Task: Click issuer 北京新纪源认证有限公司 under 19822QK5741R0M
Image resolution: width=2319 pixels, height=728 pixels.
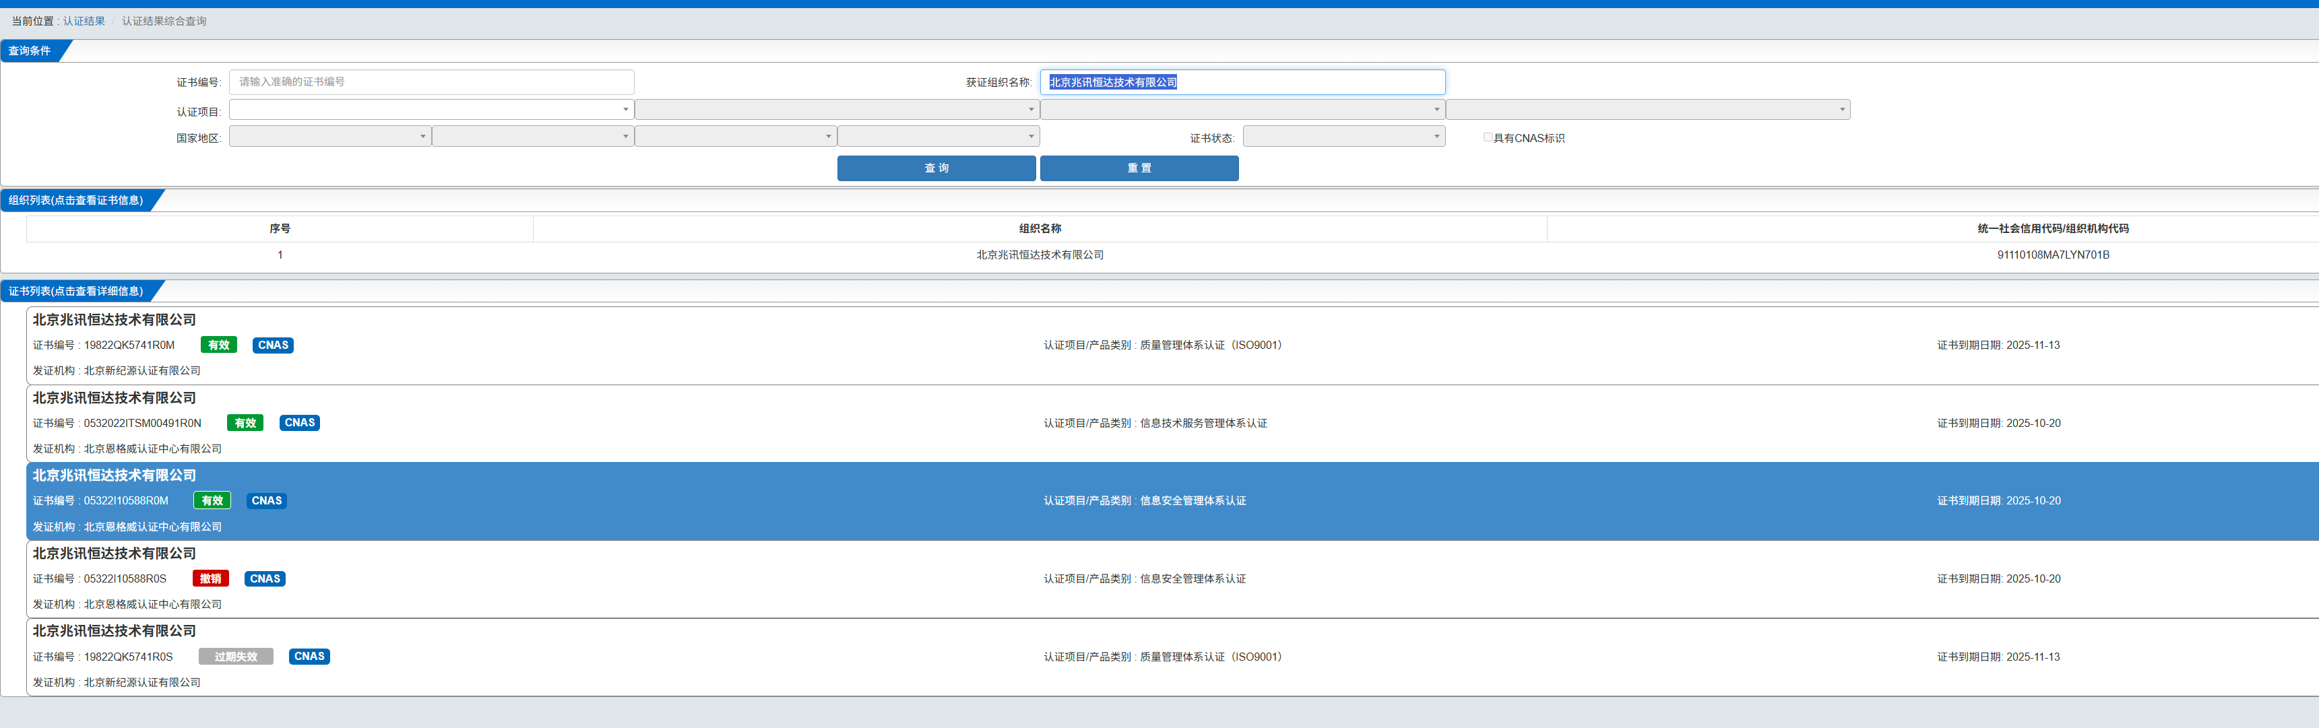Action: tap(142, 371)
